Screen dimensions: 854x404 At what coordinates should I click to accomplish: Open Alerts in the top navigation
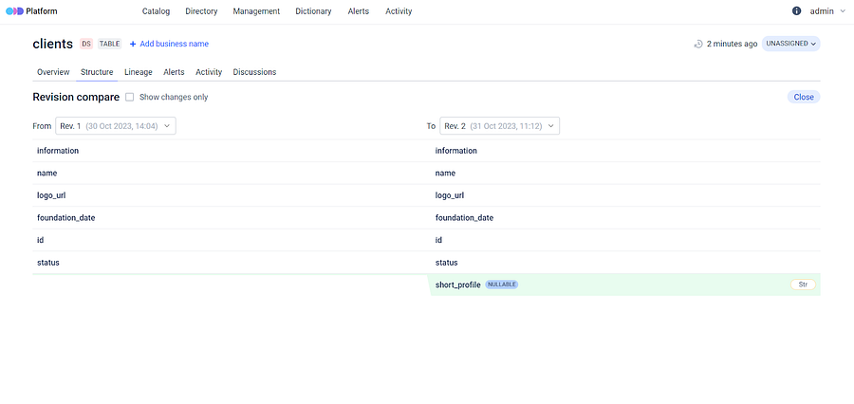[x=359, y=10]
